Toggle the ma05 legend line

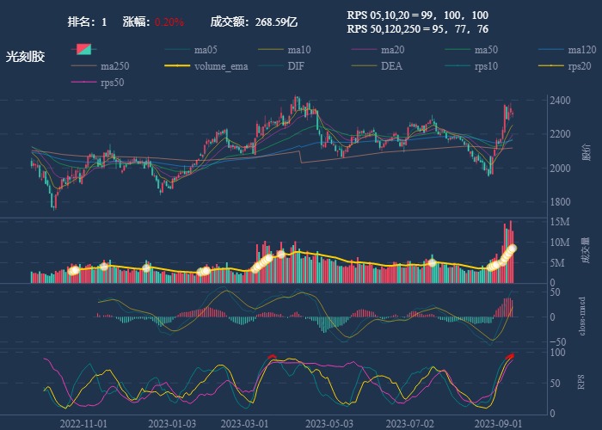click(193, 50)
